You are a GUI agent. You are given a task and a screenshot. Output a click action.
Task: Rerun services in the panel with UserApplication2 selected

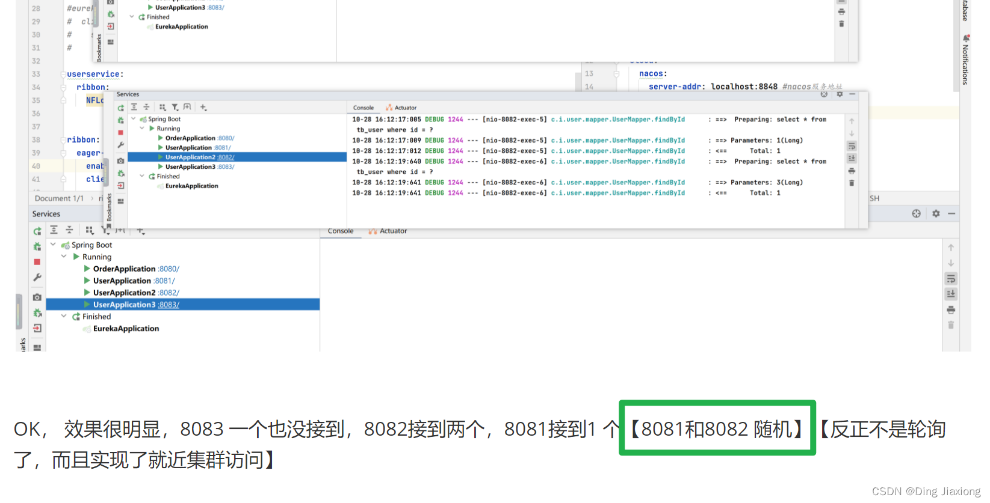121,108
